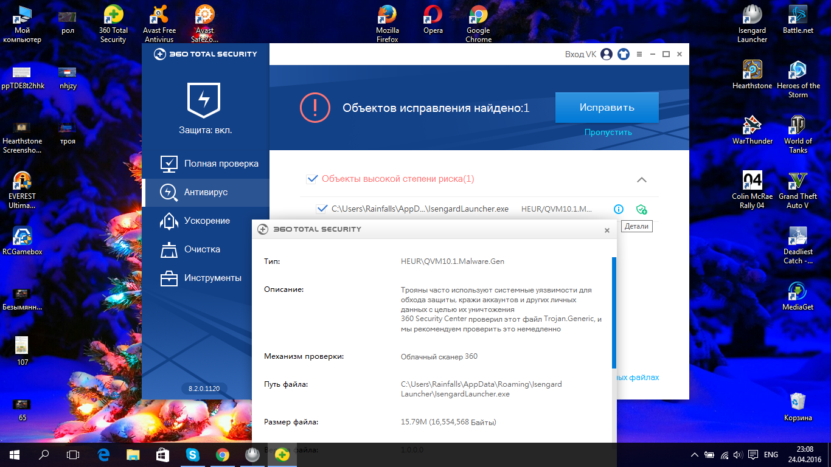
Task: Select the Deadliest Catch desktop icon
Action: 798,246
